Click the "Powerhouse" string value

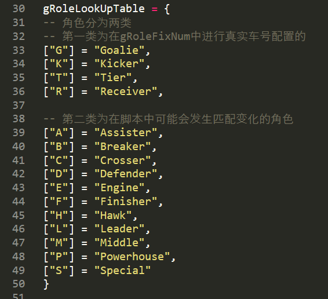pyautogui.click(x=132, y=257)
